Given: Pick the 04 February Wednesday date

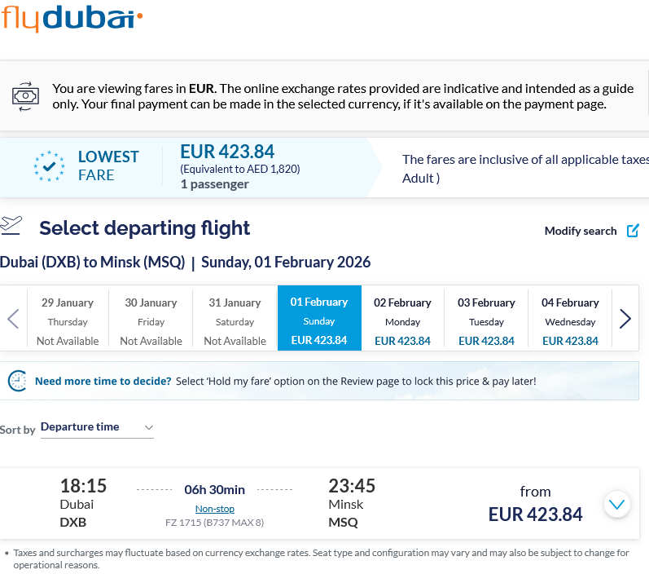Looking at the screenshot, I should [x=570, y=318].
